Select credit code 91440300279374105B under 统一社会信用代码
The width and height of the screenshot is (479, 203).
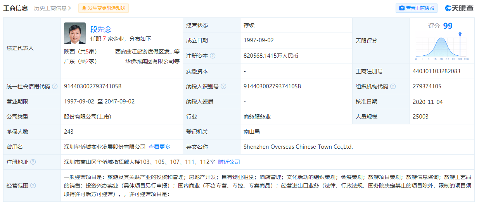tap(93, 86)
